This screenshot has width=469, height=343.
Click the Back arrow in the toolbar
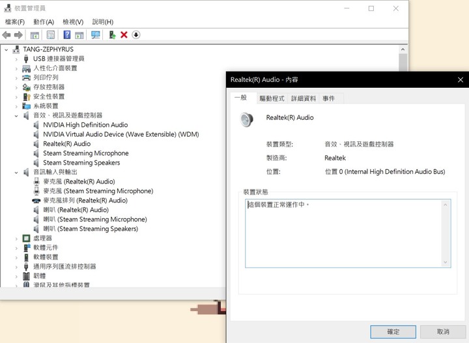[x=7, y=35]
